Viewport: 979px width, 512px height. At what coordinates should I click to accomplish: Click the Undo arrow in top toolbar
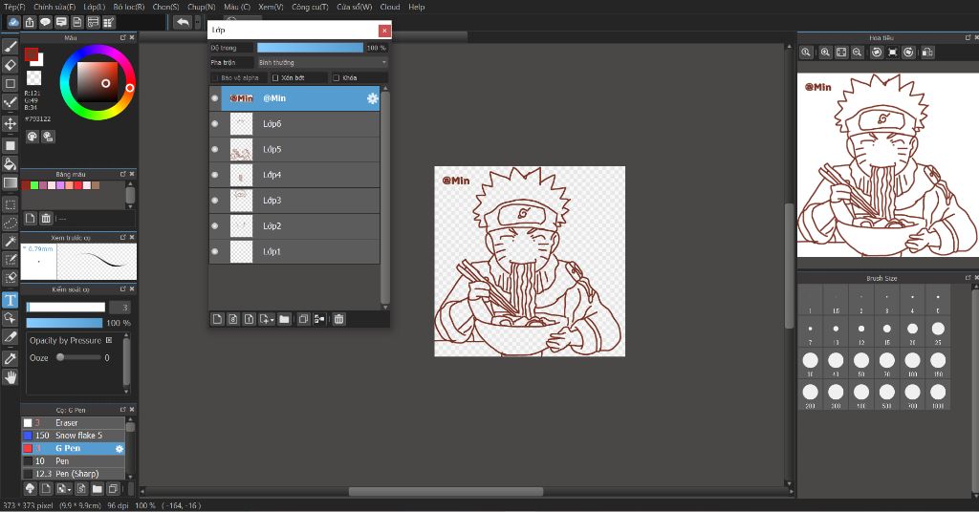coord(183,23)
